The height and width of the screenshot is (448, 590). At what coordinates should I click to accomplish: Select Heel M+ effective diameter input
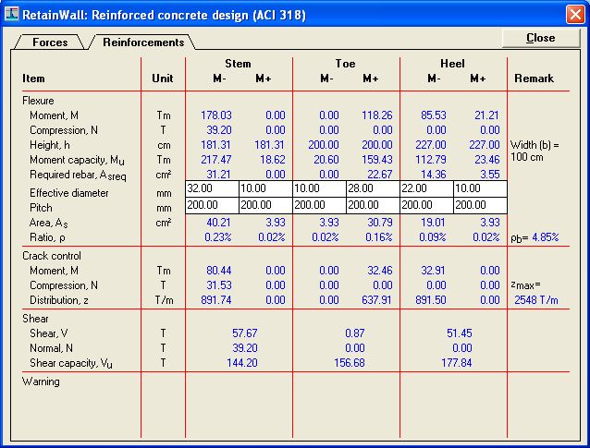481,188
